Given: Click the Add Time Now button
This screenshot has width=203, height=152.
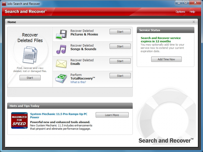Looking at the screenshot, I should (166, 59).
